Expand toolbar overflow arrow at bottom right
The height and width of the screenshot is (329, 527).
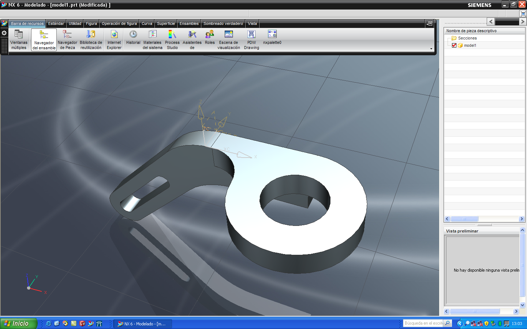click(x=431, y=49)
